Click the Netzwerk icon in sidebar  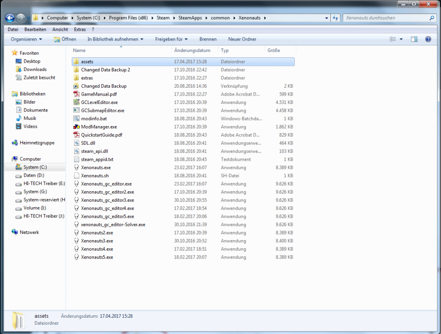(15, 232)
